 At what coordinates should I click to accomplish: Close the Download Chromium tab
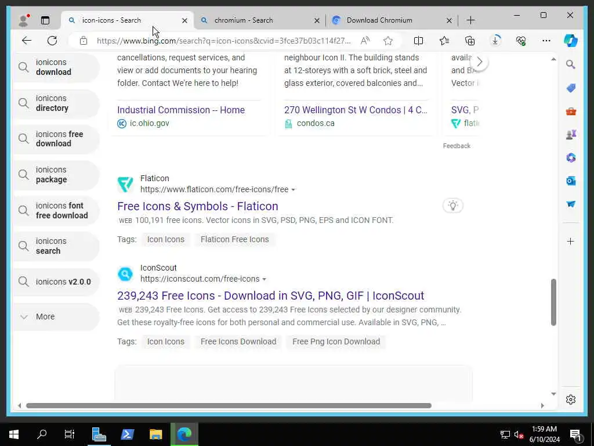pyautogui.click(x=449, y=20)
